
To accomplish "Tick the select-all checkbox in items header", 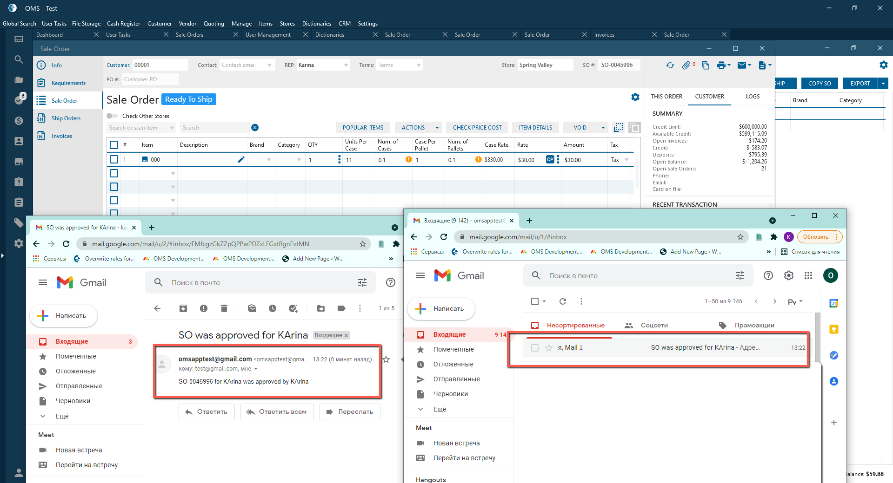I will [x=114, y=145].
